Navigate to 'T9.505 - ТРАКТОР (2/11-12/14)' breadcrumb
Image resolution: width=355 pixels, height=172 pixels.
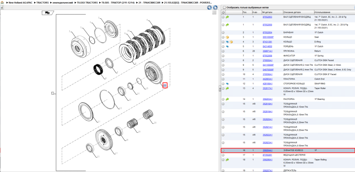(x=117, y=2)
